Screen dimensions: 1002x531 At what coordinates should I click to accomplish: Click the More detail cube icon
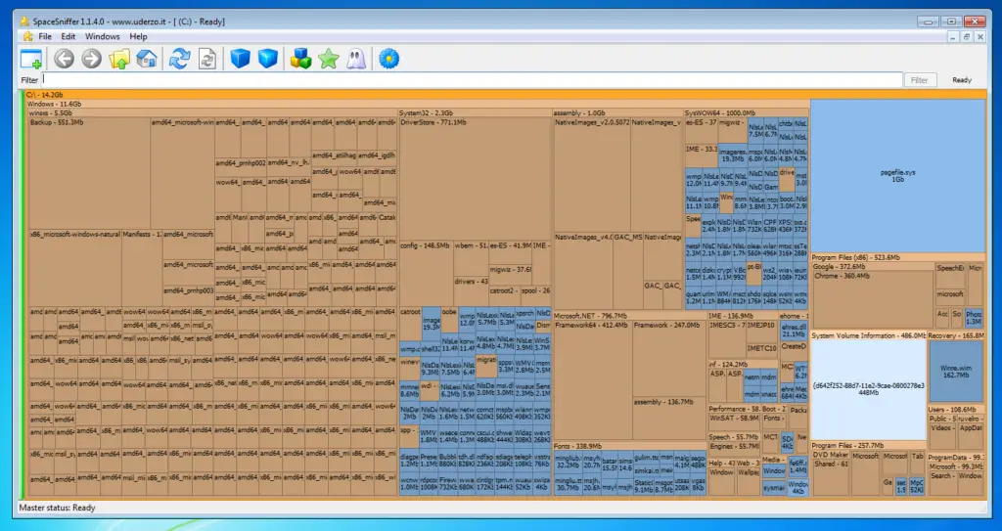point(268,59)
